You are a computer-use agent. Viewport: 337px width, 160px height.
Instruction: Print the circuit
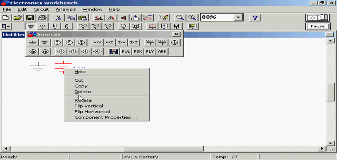[x=42, y=17]
